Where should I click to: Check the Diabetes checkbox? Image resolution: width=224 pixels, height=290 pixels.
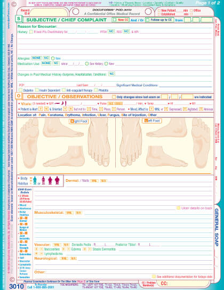[20, 90]
